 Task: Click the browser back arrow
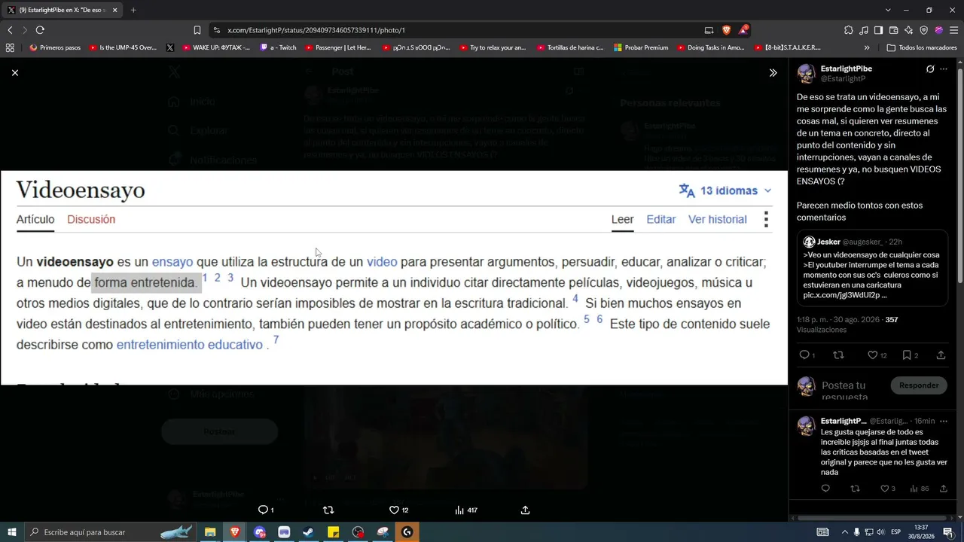(10, 30)
